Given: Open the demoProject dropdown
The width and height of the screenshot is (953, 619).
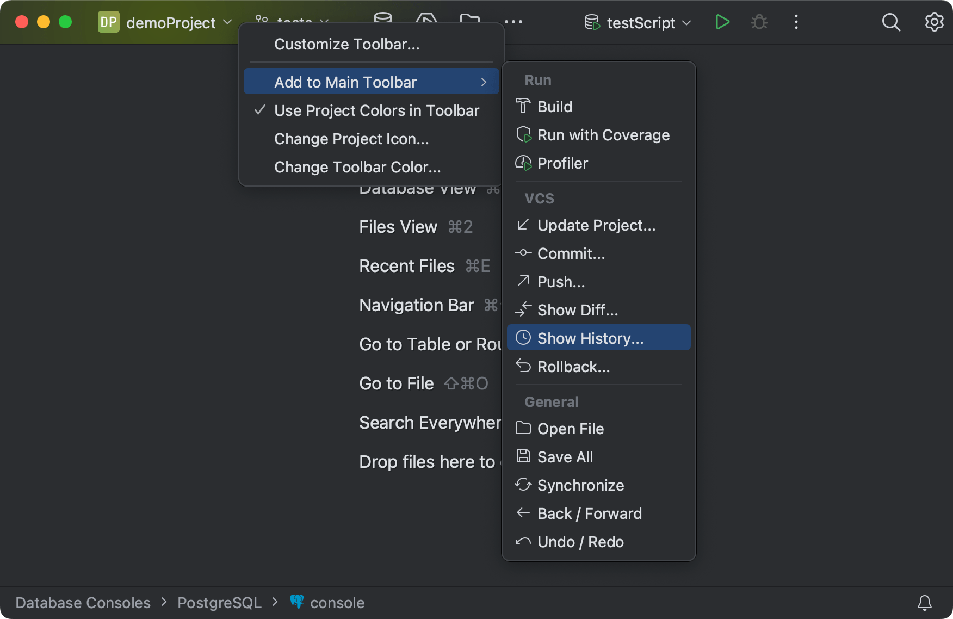Looking at the screenshot, I should (x=163, y=22).
